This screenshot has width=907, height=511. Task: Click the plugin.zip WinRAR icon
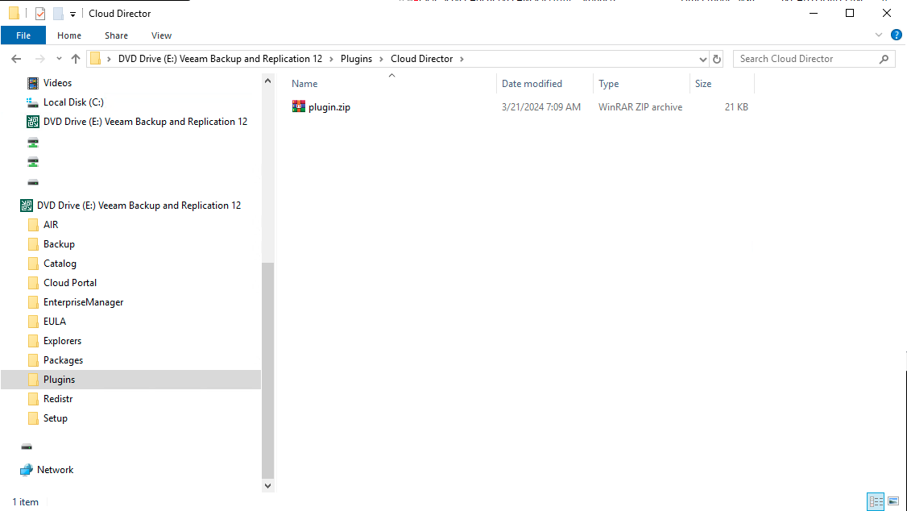(299, 106)
